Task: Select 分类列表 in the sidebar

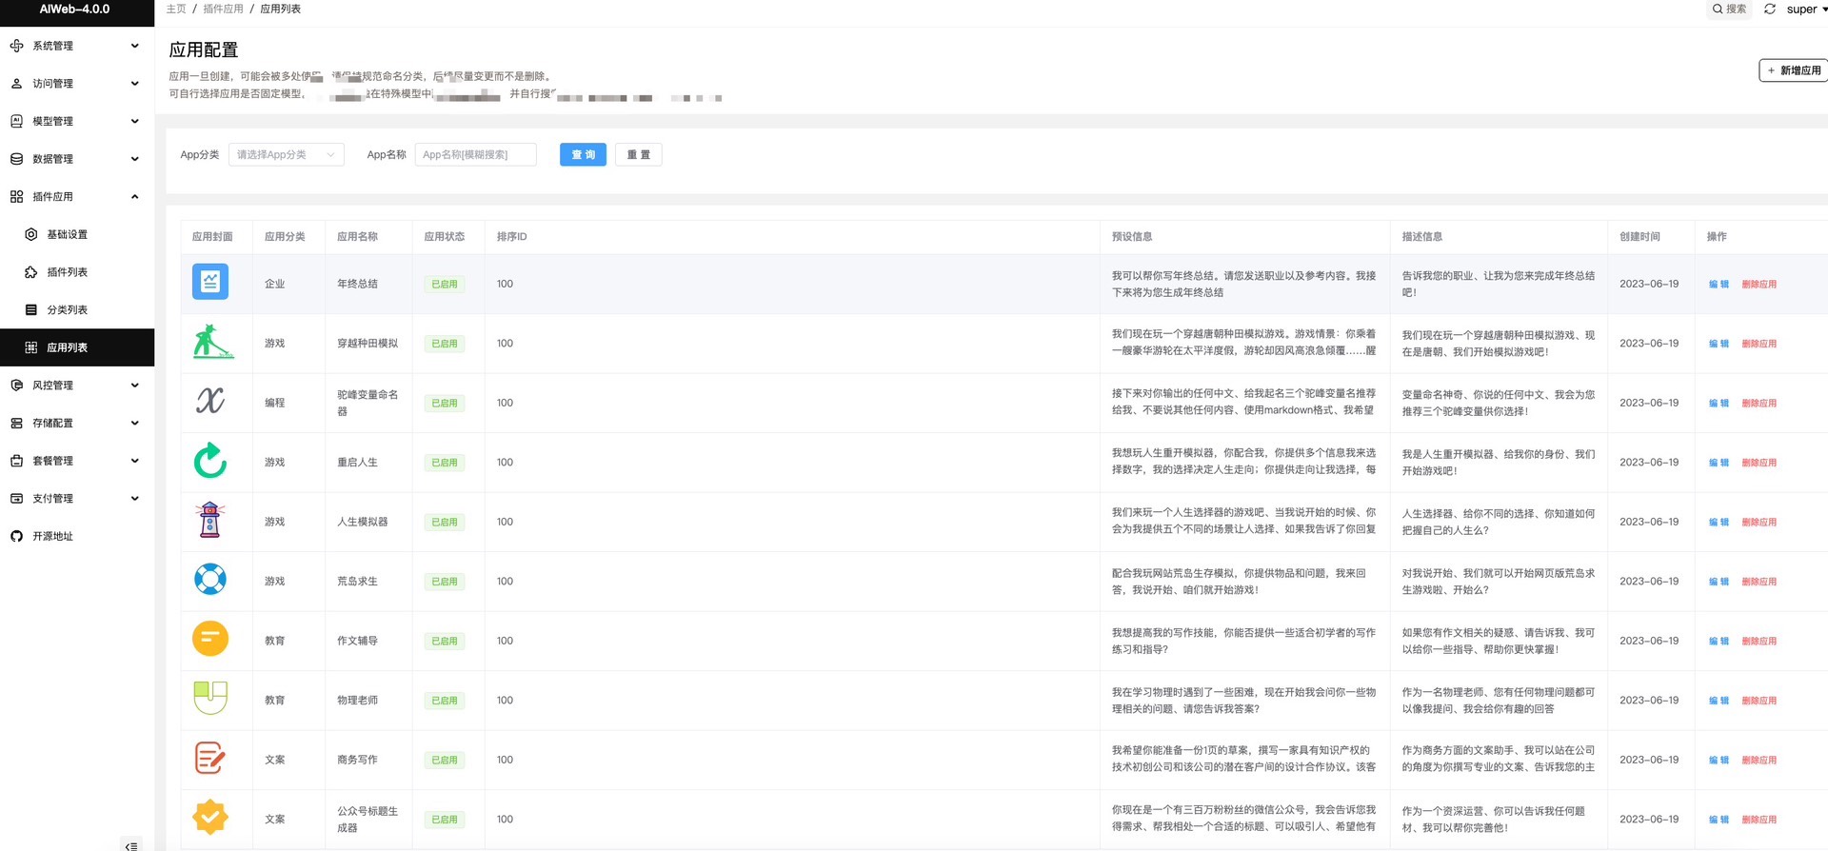Action: tap(67, 309)
